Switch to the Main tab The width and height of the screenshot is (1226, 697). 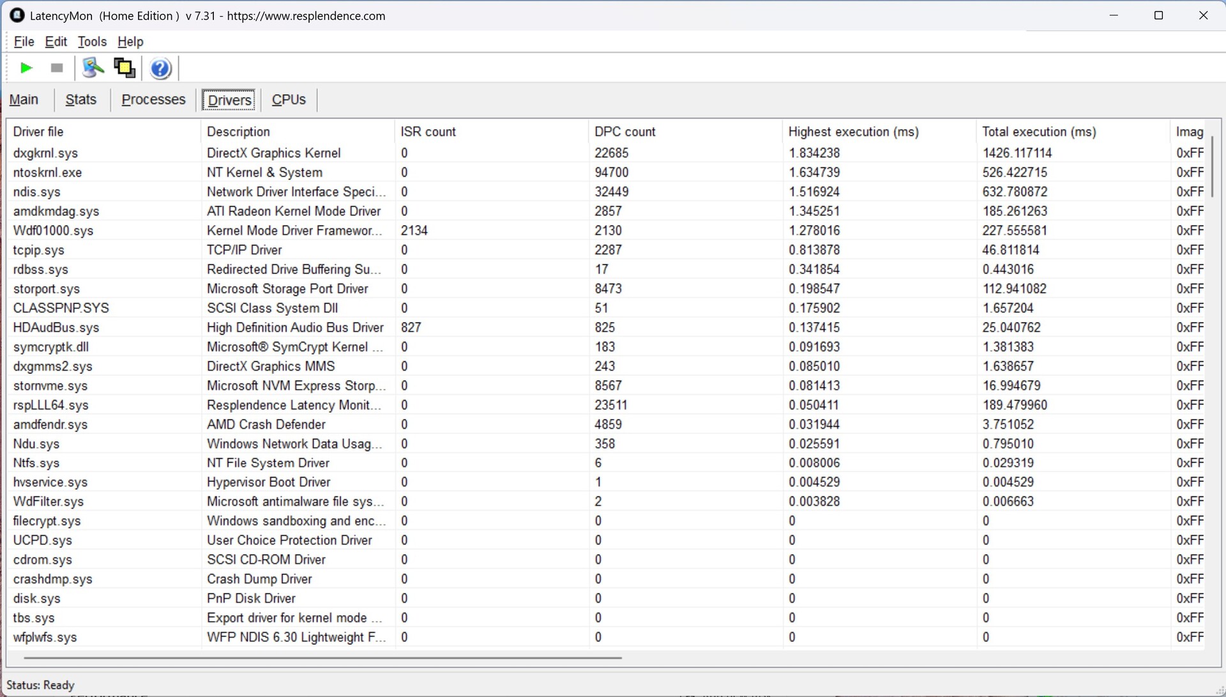(24, 100)
